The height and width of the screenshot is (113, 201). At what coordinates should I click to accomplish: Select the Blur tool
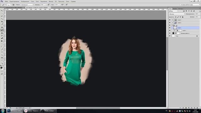click(x=2, y=44)
